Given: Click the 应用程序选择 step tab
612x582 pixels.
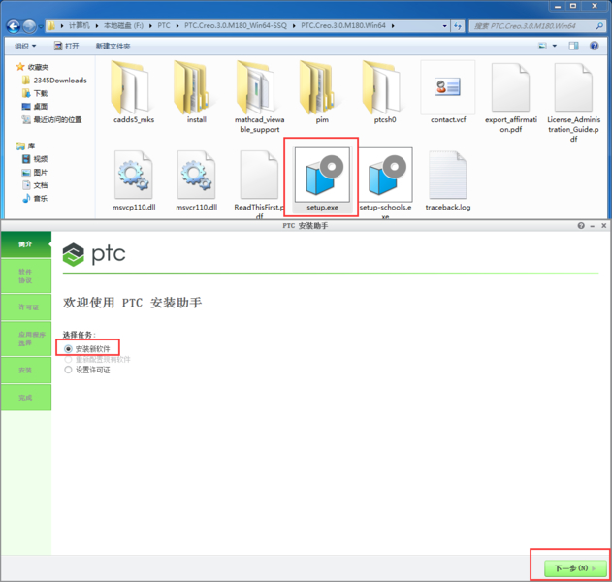Looking at the screenshot, I should pos(26,339).
